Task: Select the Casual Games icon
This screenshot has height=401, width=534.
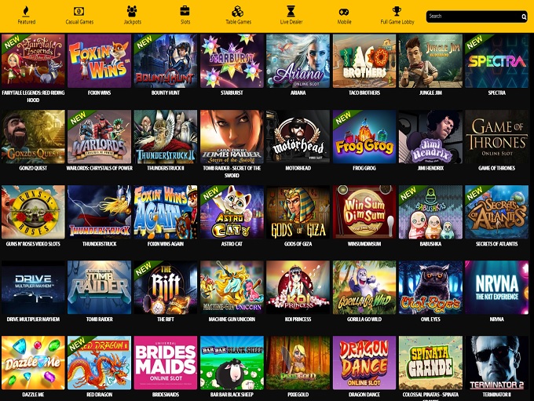Action: point(79,12)
